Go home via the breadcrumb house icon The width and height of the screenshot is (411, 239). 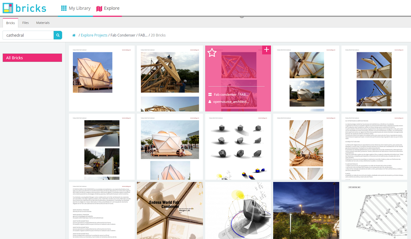point(74,35)
